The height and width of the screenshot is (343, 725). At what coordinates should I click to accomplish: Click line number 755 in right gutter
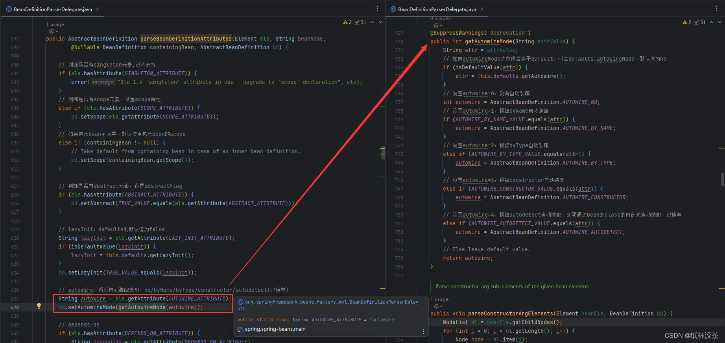tap(399, 258)
